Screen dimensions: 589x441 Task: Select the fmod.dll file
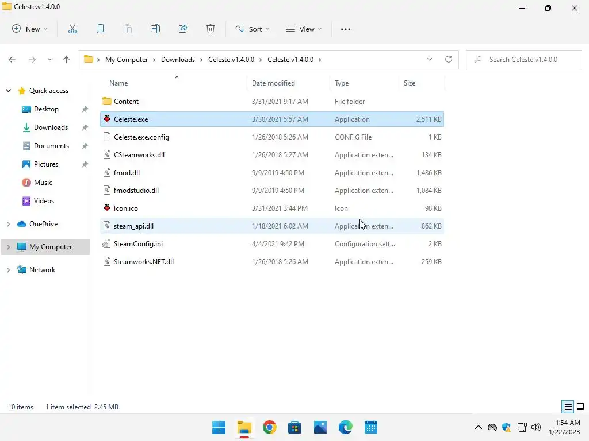272,172
